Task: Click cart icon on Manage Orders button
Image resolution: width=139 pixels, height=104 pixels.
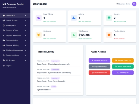Action: pos(116,61)
